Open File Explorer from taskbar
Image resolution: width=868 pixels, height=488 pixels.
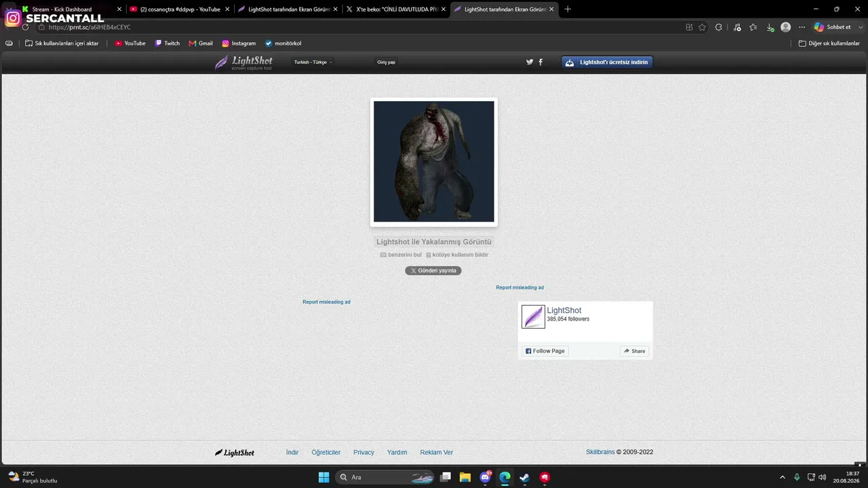pos(465,477)
